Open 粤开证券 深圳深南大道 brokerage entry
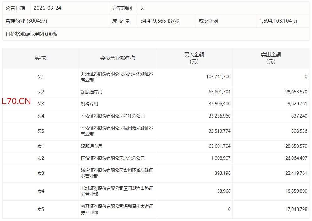 [x=117, y=209]
